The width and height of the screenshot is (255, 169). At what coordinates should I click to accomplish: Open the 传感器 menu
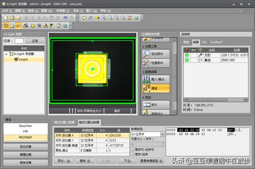pyautogui.click(x=63, y=11)
